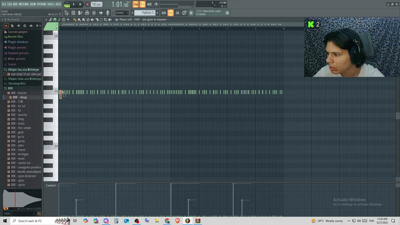Viewport: 400px width, 225px height.
Task: Open the shopping cart content library
Action: coord(191,13)
